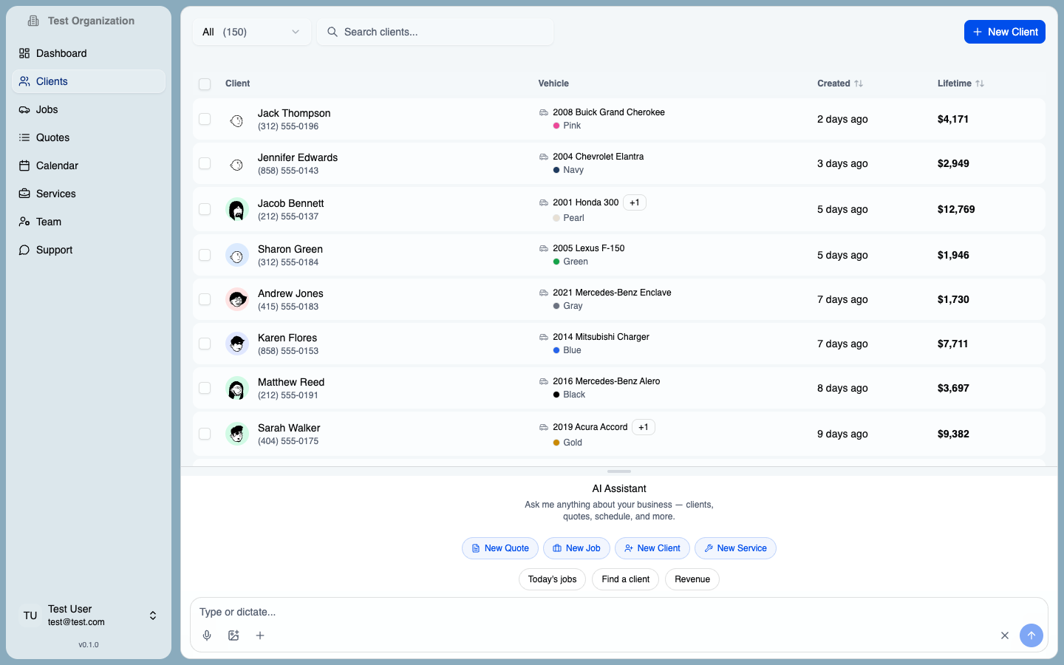Click the Calendar icon in sidebar
The image size is (1064, 665).
click(x=24, y=166)
